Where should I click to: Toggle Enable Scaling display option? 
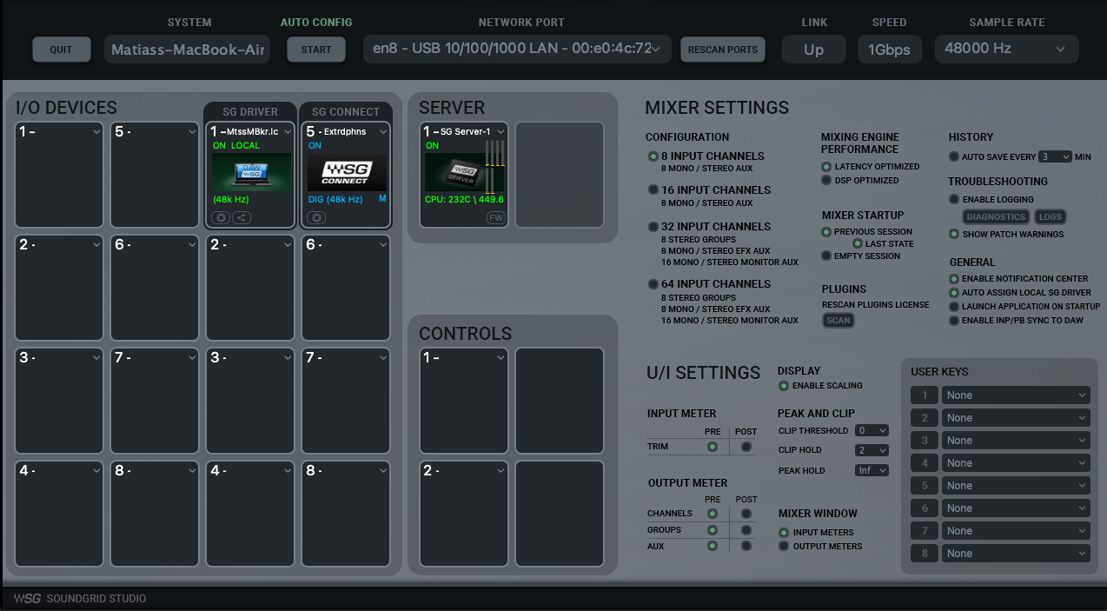(784, 385)
